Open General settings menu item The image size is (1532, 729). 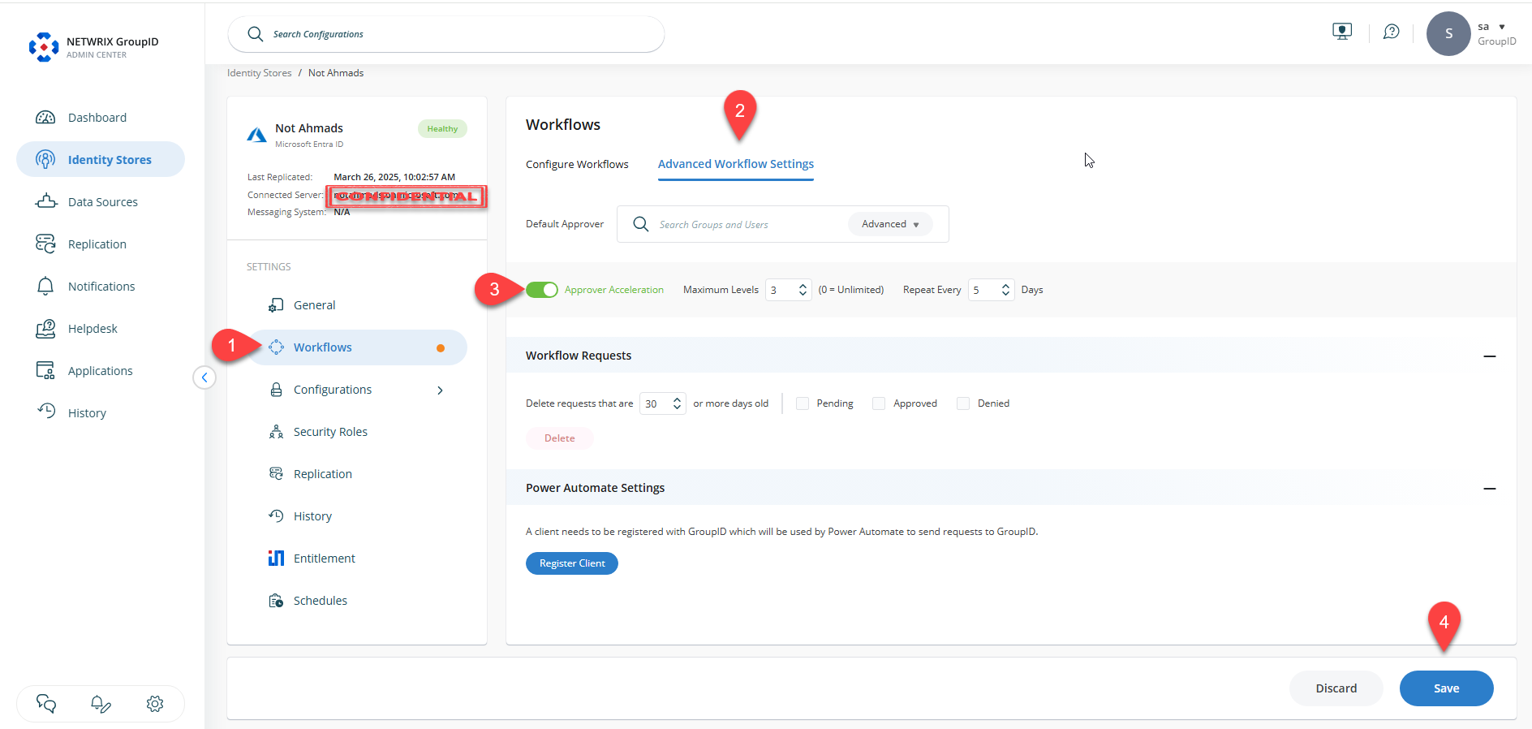[357, 305]
